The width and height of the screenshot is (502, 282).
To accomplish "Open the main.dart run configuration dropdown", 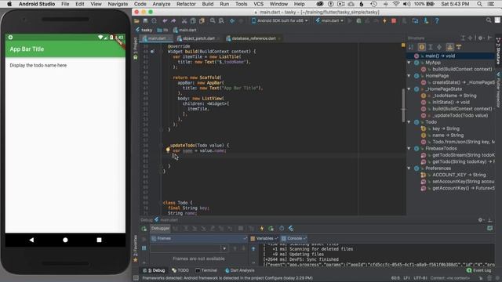I will 329,21.
